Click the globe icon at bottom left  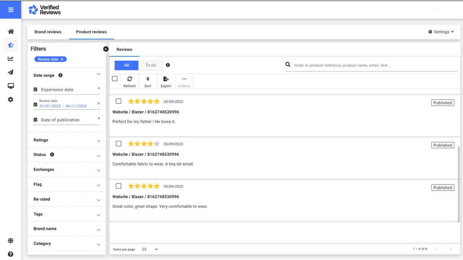(10, 240)
